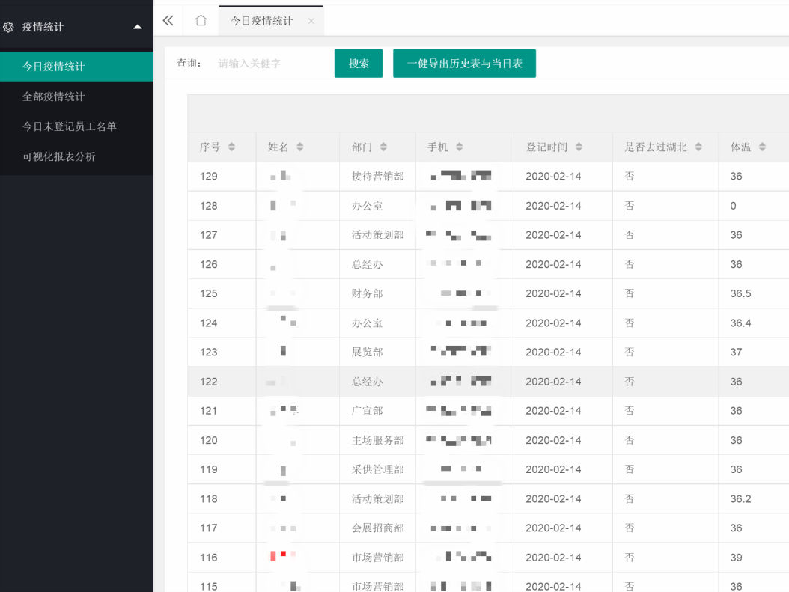
Task: Open 今日疫情统计 in sidebar
Action: pos(54,67)
